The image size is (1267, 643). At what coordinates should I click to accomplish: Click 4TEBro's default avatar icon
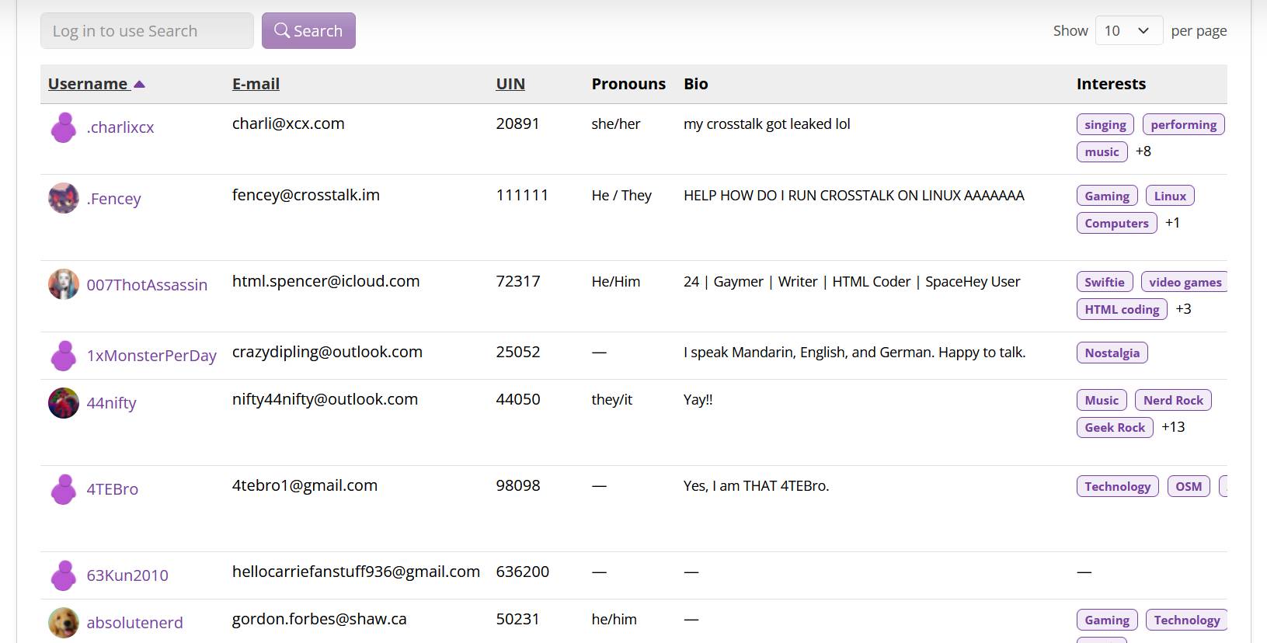point(64,489)
